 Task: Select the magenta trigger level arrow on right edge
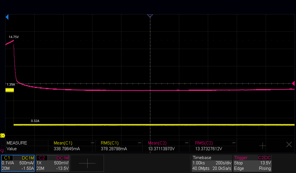(293, 83)
